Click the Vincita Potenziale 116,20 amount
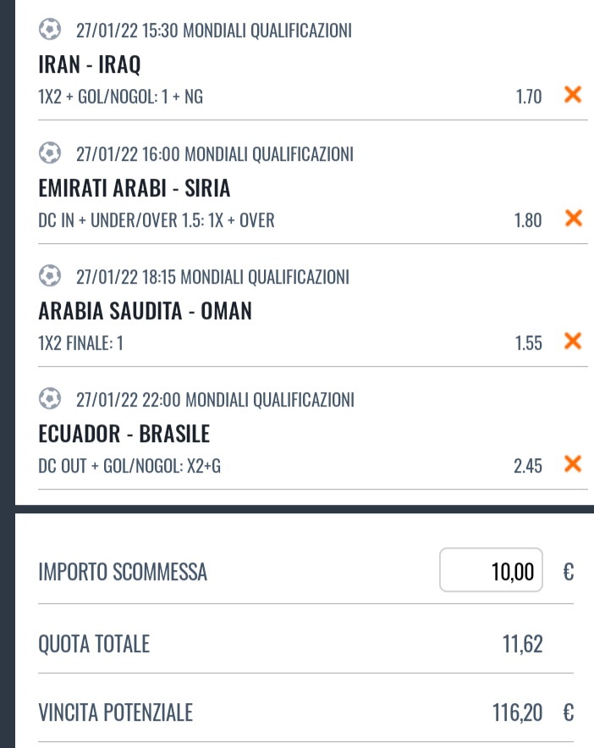The height and width of the screenshot is (748, 594). click(517, 712)
